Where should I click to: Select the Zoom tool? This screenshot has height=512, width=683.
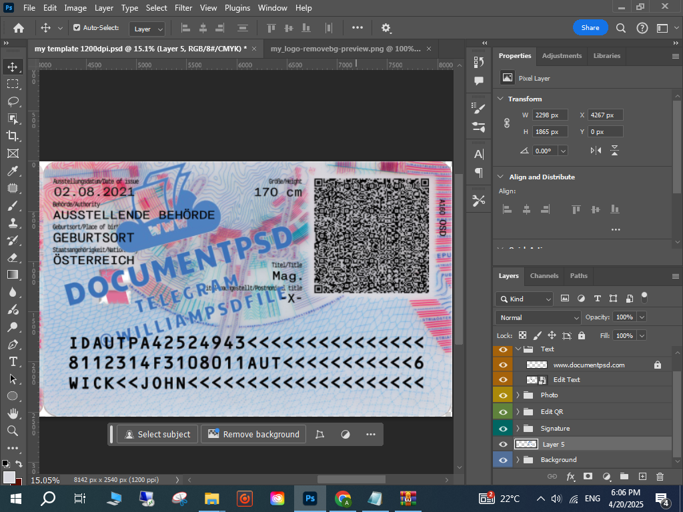pyautogui.click(x=13, y=431)
